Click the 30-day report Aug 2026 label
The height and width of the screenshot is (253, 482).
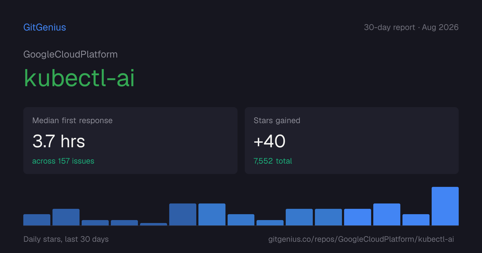click(x=411, y=27)
